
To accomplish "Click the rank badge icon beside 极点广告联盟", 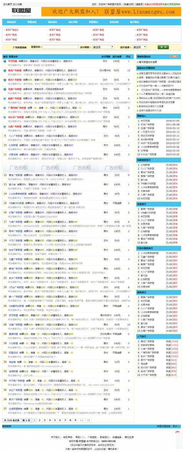I will [5, 80].
